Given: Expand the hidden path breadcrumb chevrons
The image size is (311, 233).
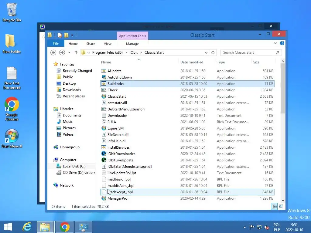Looking at the screenshot, I should click(x=89, y=52).
